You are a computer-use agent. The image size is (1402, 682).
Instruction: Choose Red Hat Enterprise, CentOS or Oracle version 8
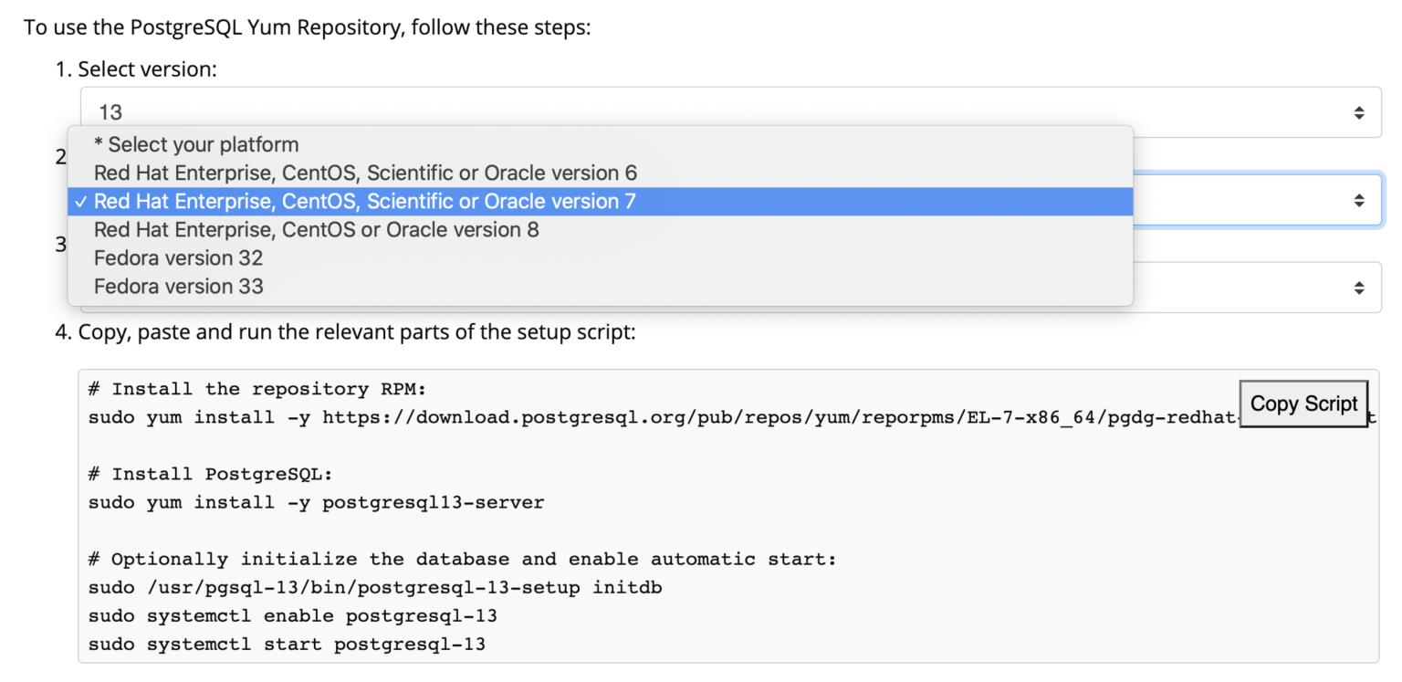(601, 229)
